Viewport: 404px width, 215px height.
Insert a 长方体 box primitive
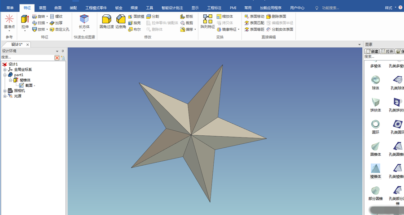click(84, 23)
